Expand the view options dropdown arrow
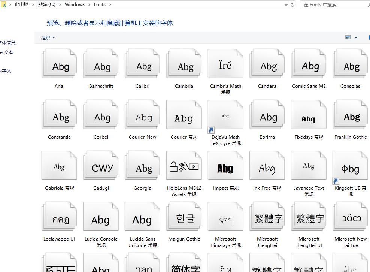The height and width of the screenshot is (272, 370). (356, 37)
